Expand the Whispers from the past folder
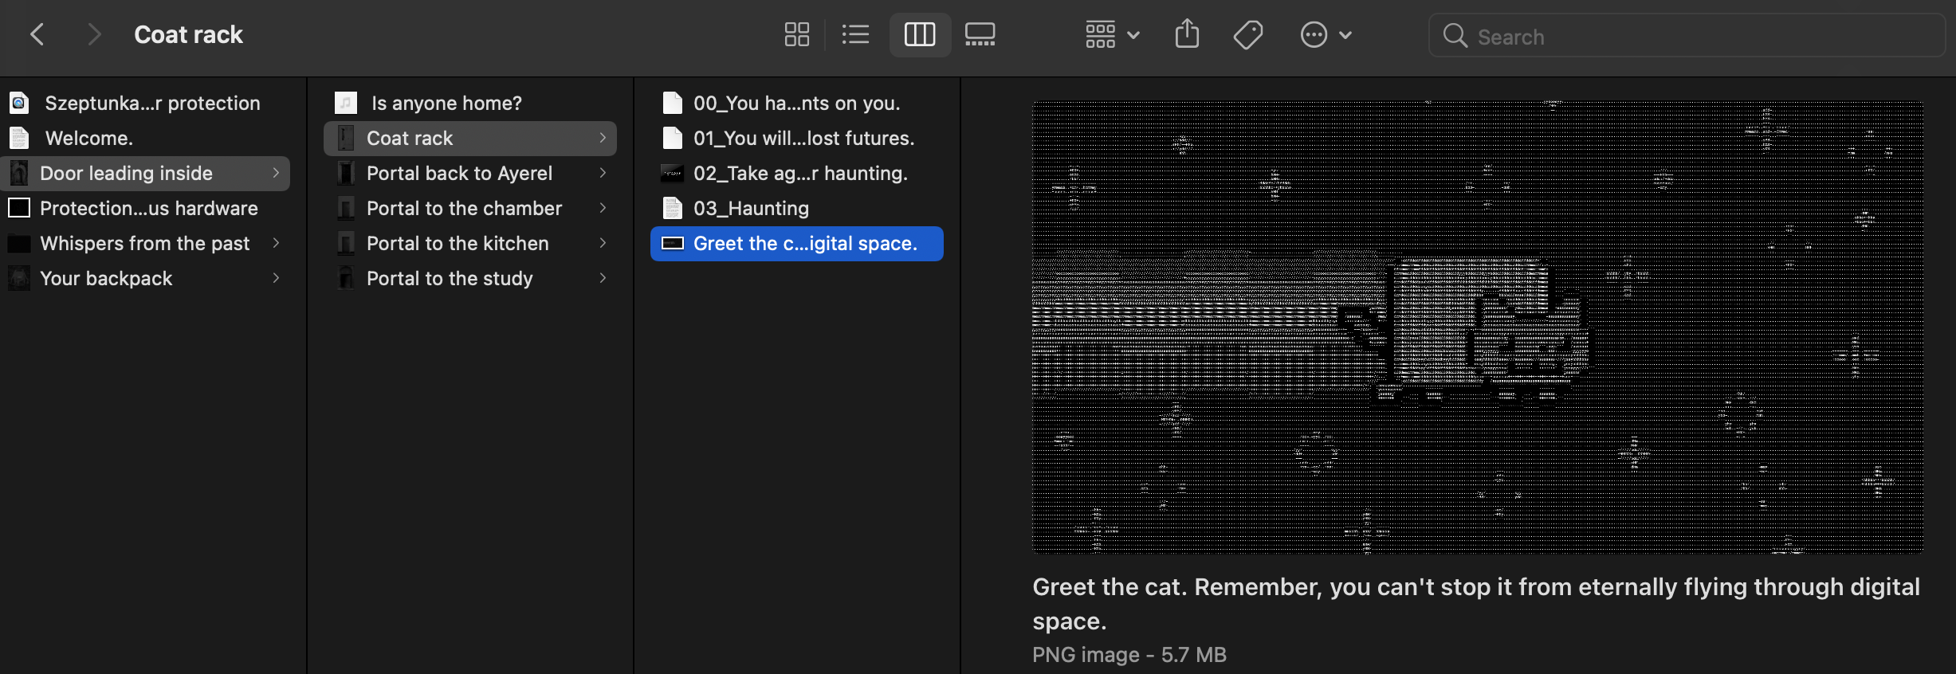Viewport: 1956px width, 674px height. pos(276,243)
